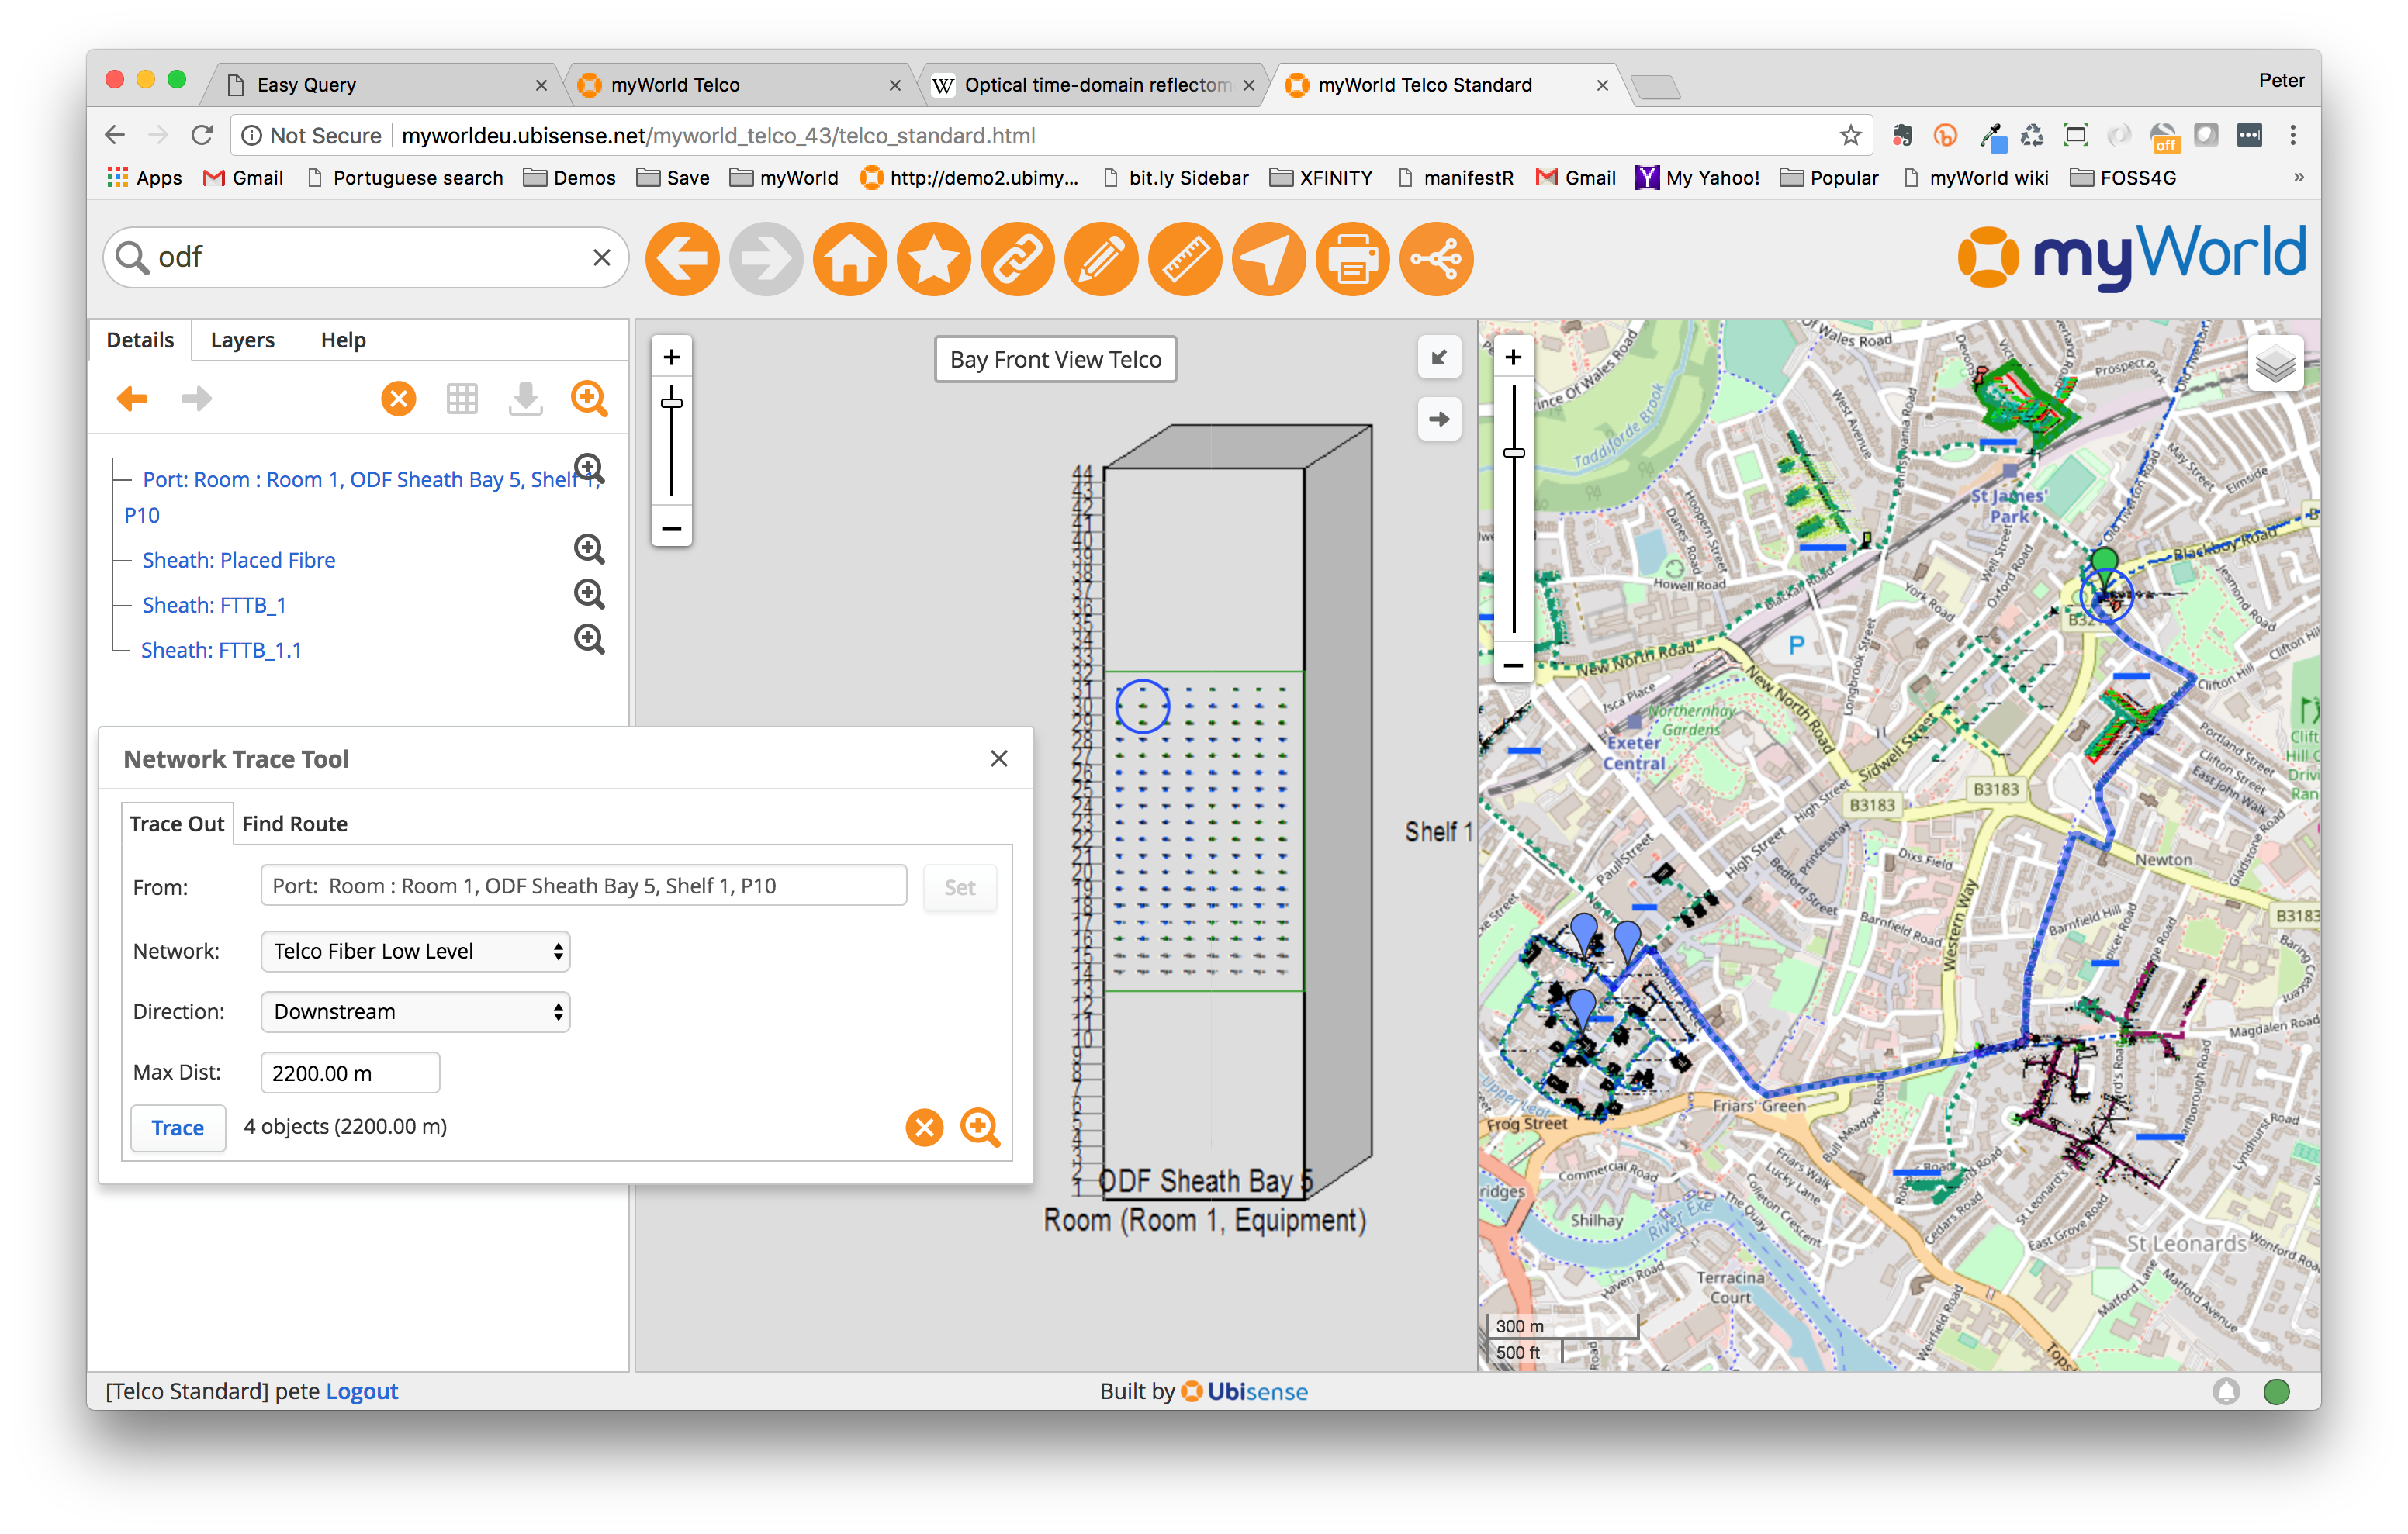Activate the orange pencil edit tool
This screenshot has height=1534, width=2408.
1101,258
